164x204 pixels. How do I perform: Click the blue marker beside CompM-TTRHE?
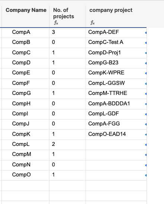(x=146, y=94)
